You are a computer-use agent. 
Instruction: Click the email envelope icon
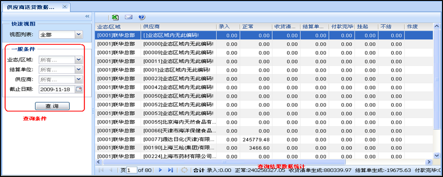pyautogui.click(x=129, y=17)
